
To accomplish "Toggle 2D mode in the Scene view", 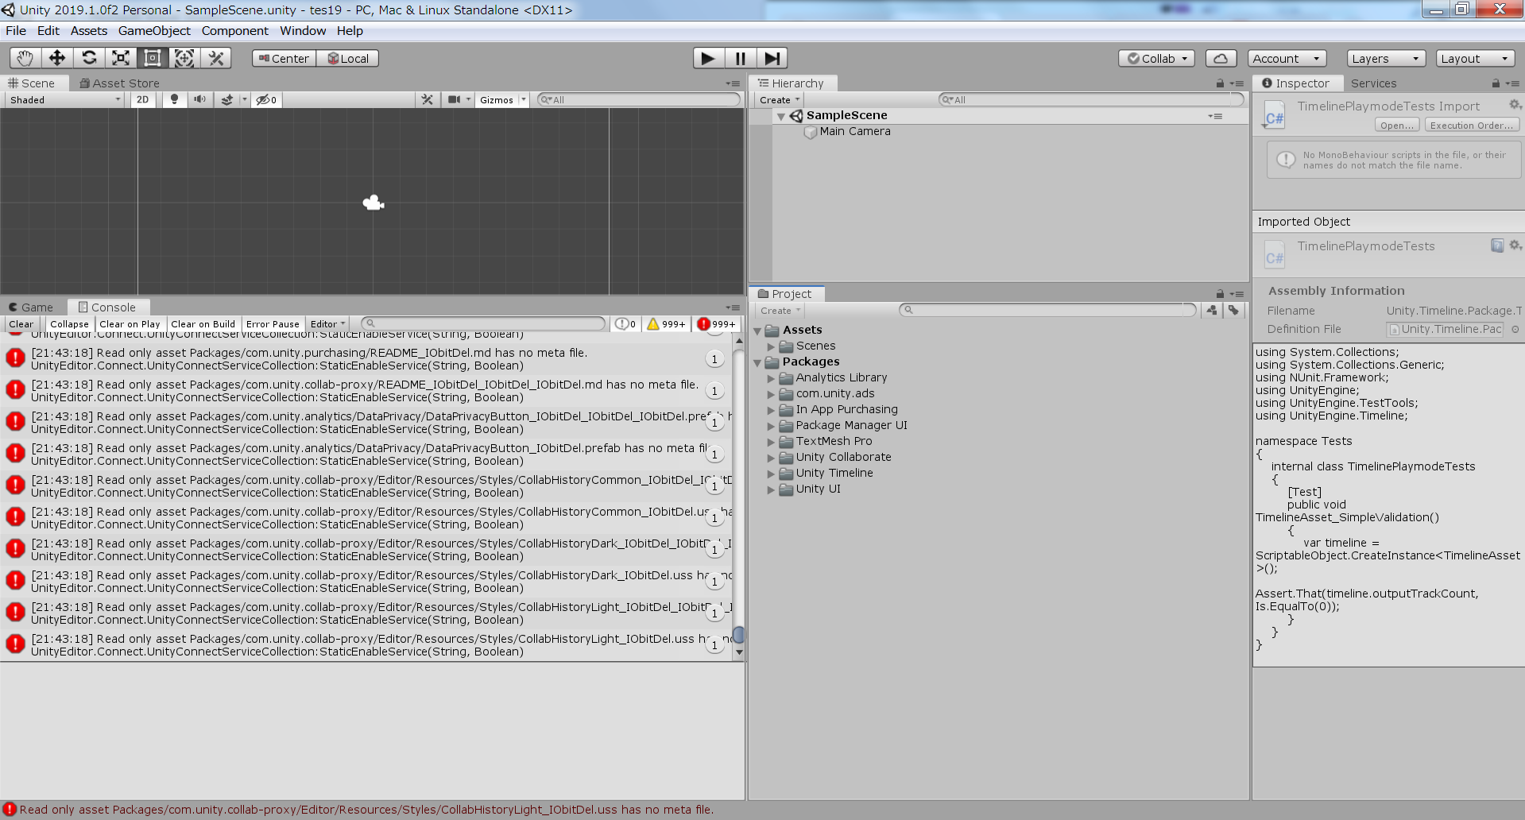I will pyautogui.click(x=142, y=99).
